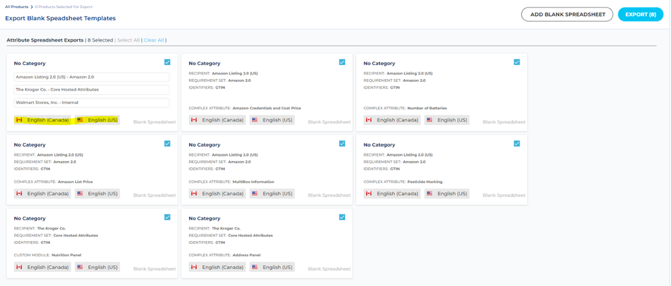671x286 pixels.
Task: Select English (US) on Amazon List Price card
Action: pos(97,193)
